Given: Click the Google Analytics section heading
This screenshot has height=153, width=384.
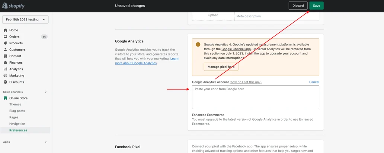Looking at the screenshot, I should click(x=129, y=41).
